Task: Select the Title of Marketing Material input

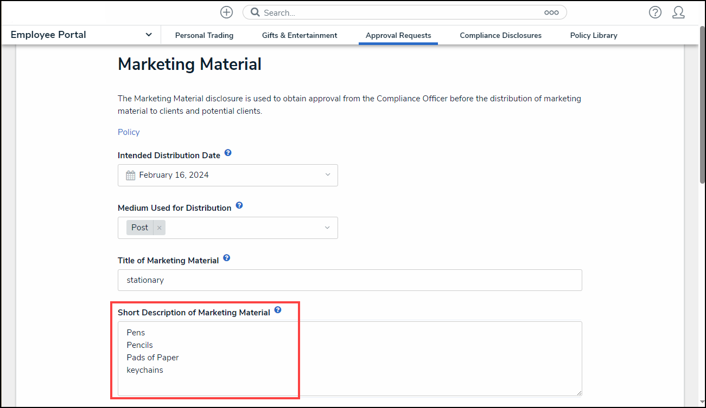Action: coord(349,280)
